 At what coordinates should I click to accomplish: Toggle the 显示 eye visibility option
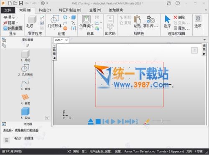(x=10, y=17)
